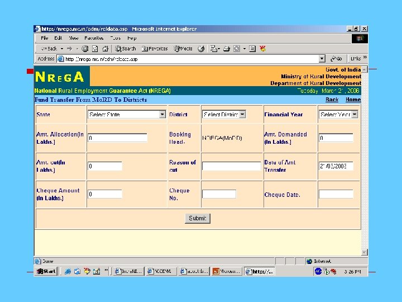Click the Cheque Amount input field

[x=105, y=194]
